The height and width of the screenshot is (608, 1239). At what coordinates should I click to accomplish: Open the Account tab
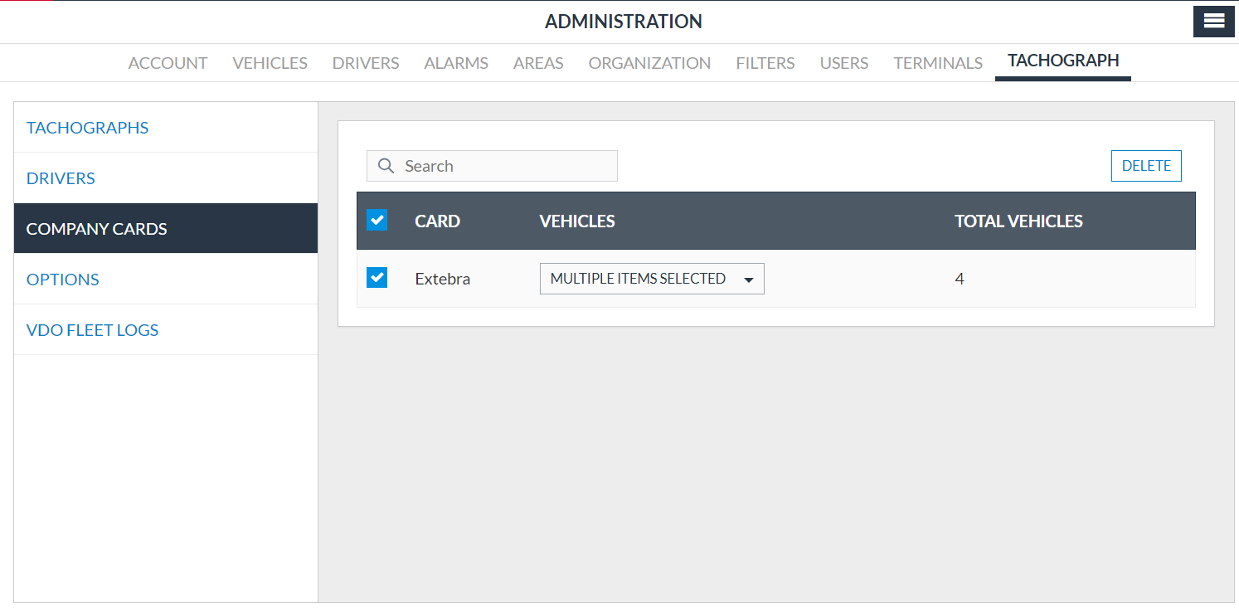click(168, 63)
